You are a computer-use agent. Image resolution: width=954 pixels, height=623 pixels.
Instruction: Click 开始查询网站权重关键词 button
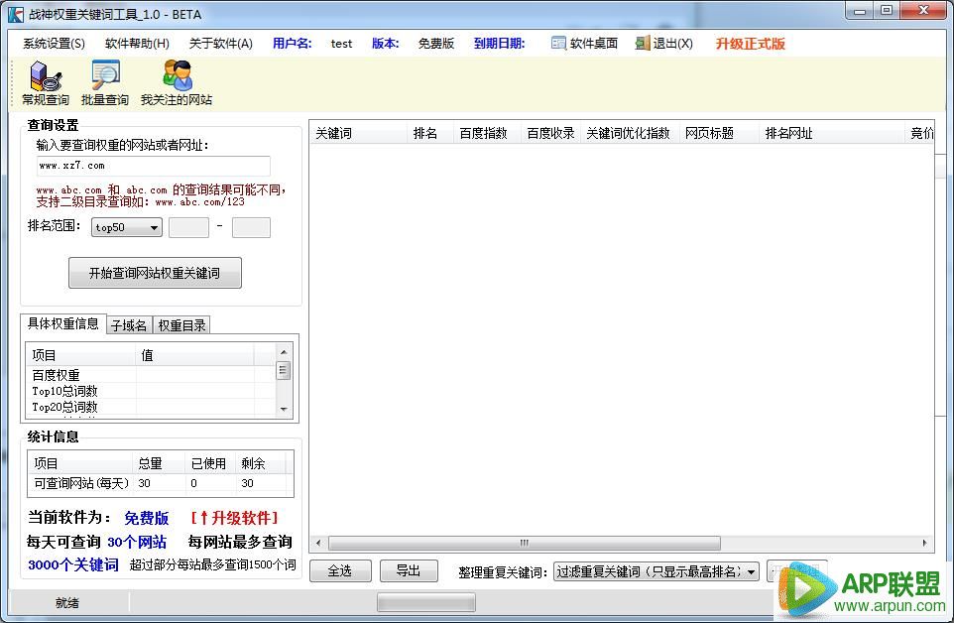(155, 274)
